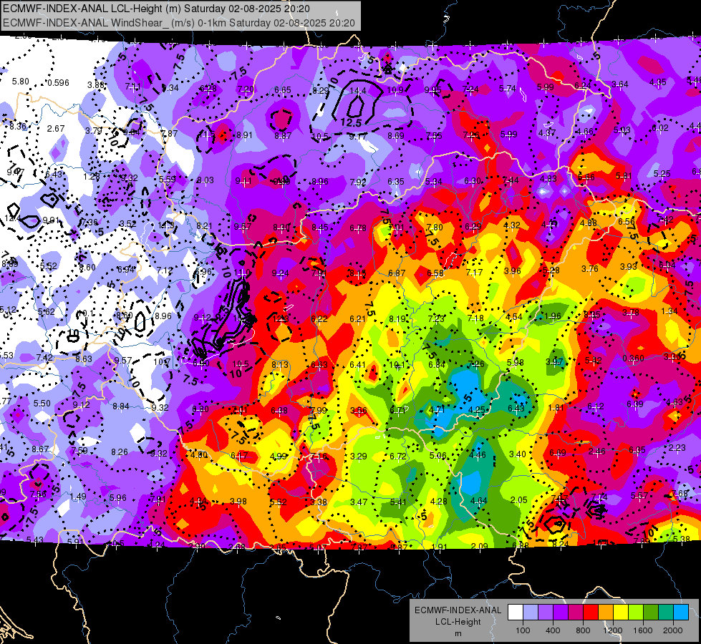Click the yellow legend swatch
This screenshot has width=701, height=644.
pyautogui.click(x=621, y=613)
